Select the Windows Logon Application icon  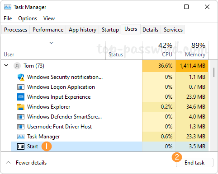click(x=21, y=87)
